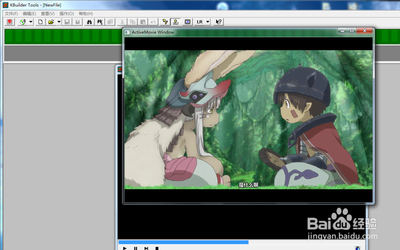Click the Undo arrow icon

click(153, 22)
